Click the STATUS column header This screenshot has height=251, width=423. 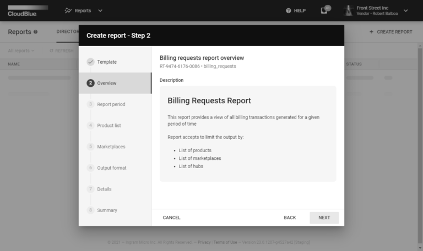(354, 64)
